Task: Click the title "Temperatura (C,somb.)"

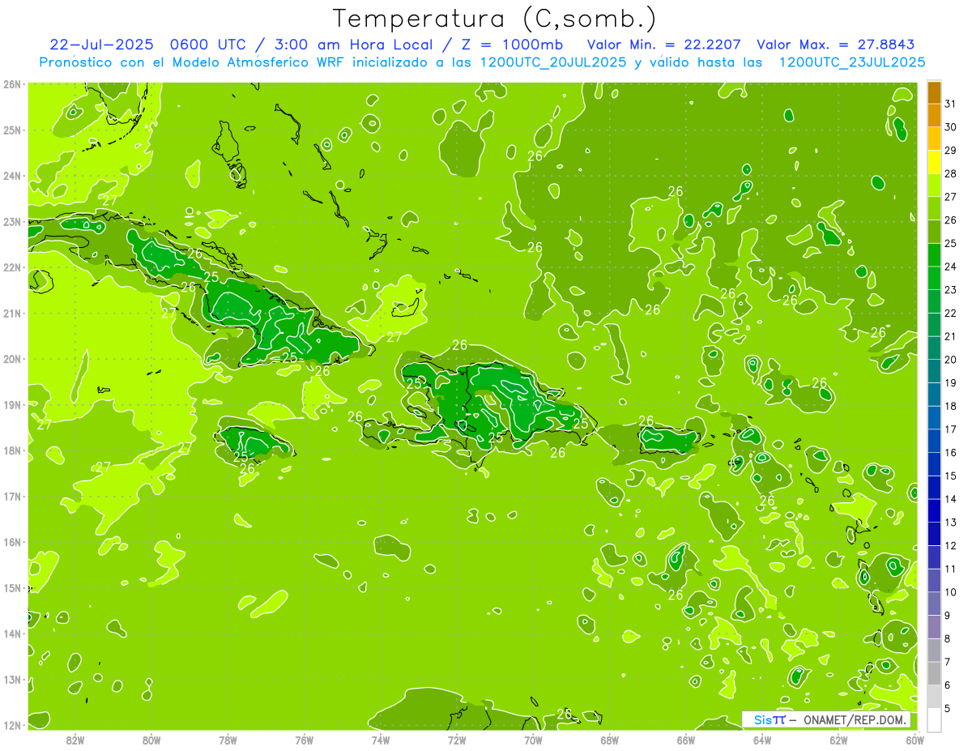Action: (495, 19)
